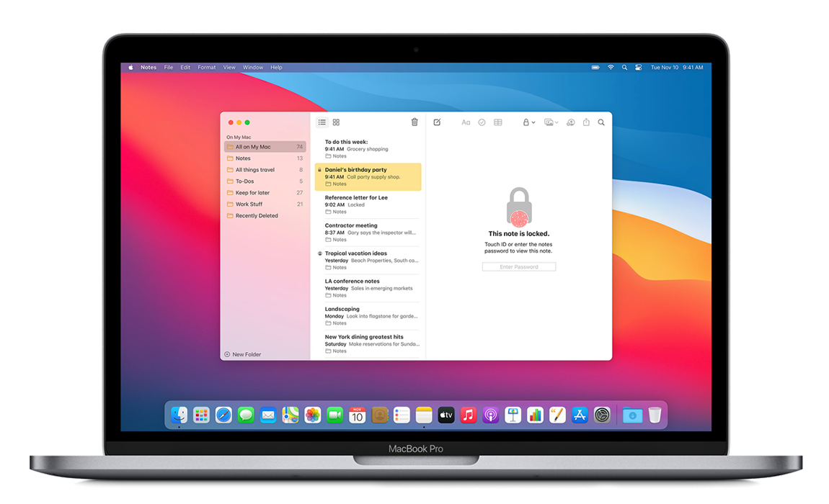Open the Window menu

tap(253, 68)
